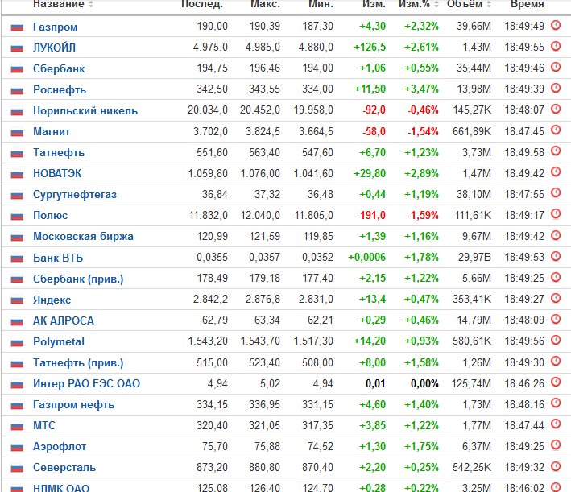This screenshot has width=571, height=492.
Task: Open the Роснефть stock link
Action: point(60,89)
